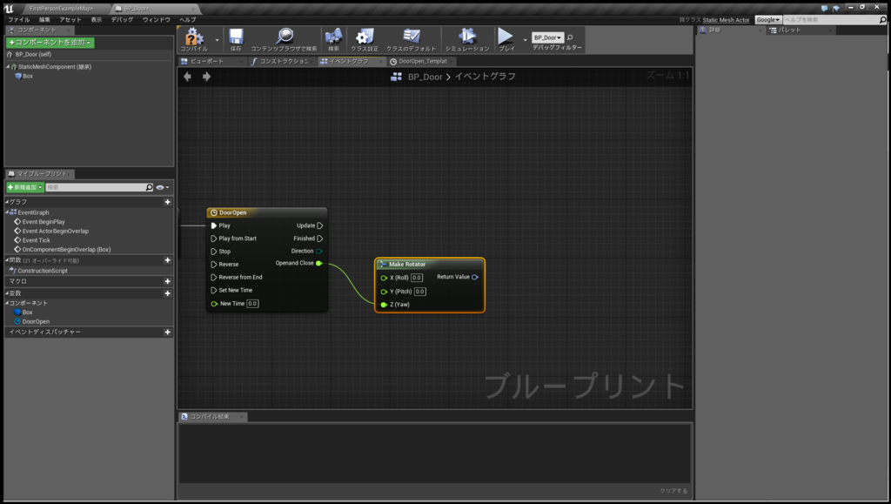Collapse the StaticMeshComponent tree node

point(9,66)
